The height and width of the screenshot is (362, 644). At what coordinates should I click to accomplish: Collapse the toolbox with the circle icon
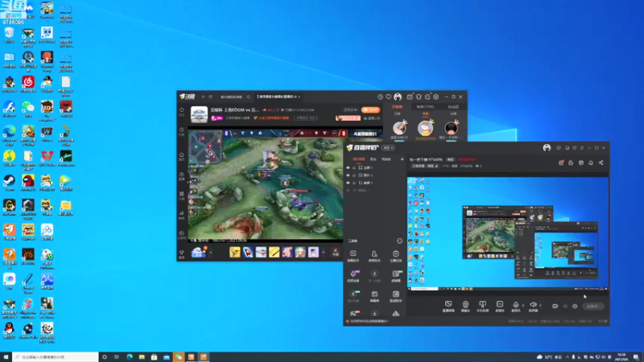tap(399, 241)
